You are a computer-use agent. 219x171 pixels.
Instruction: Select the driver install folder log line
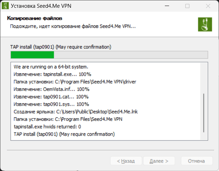(75, 81)
